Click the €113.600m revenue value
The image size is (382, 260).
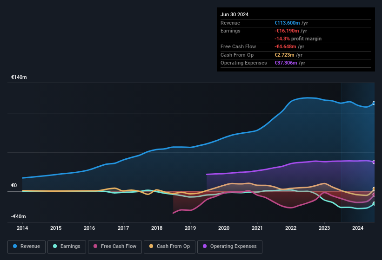tap(287, 23)
